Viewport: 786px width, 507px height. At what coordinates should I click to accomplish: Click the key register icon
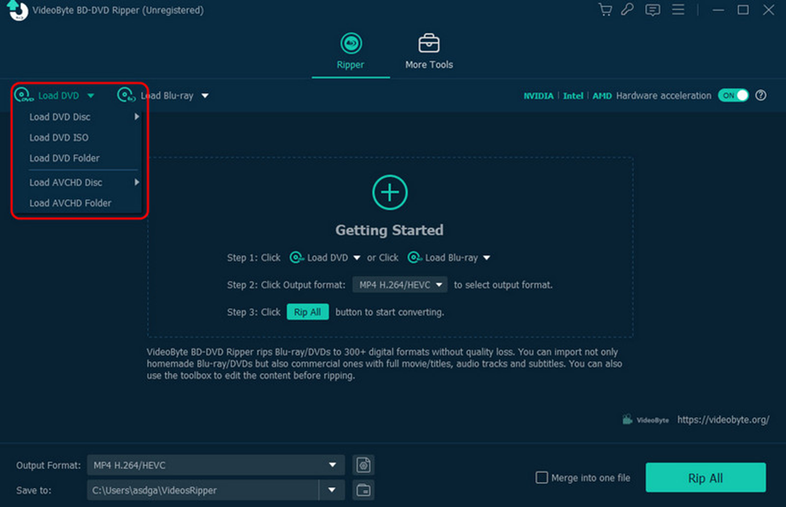(x=628, y=10)
